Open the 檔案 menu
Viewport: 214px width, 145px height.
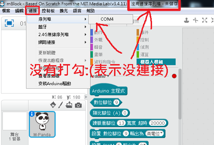(6, 11)
